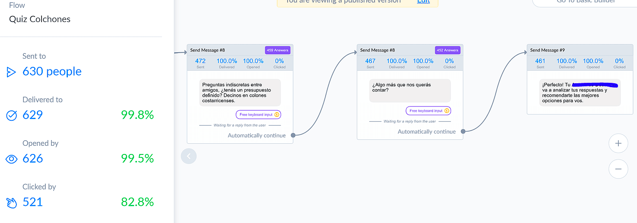The width and height of the screenshot is (637, 223).
Task: Click the 630 people sent count
Action: [x=52, y=71]
